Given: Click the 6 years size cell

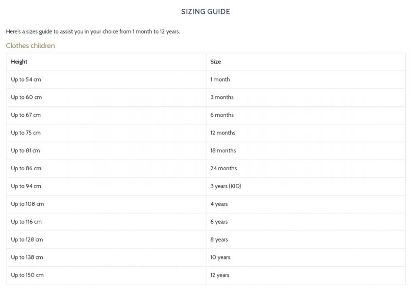Looking at the screenshot, I should pyautogui.click(x=219, y=222).
